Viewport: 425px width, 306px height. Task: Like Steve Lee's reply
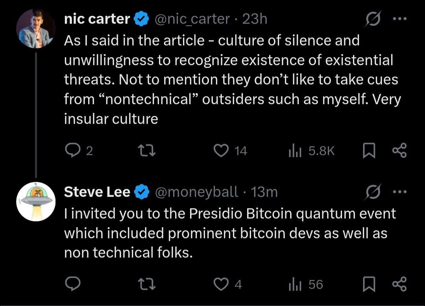(222, 284)
